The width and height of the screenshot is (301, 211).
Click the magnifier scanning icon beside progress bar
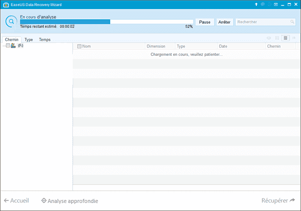[x=12, y=21]
